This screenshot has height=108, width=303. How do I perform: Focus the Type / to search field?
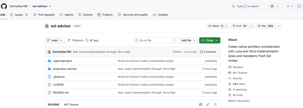(x=249, y=6)
